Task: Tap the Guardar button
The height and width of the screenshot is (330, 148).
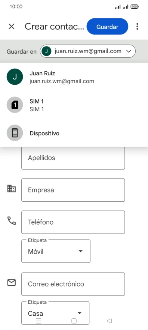Action: pyautogui.click(x=107, y=27)
